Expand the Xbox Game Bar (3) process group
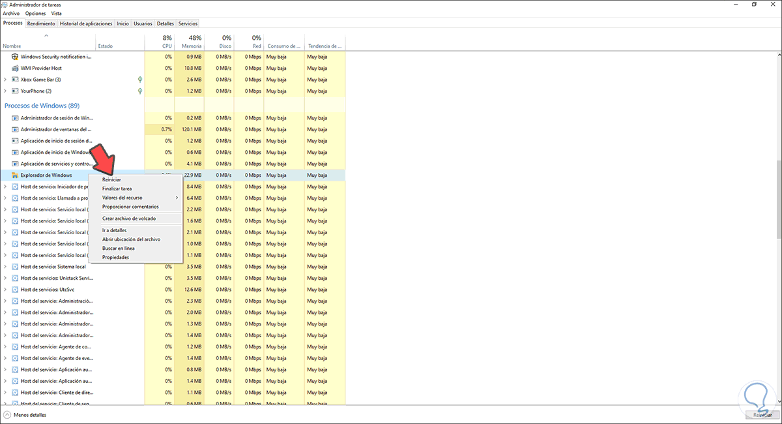This screenshot has width=782, height=424. (5, 80)
